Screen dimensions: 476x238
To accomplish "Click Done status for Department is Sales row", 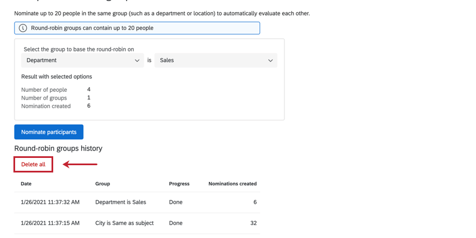I will 176,202.
